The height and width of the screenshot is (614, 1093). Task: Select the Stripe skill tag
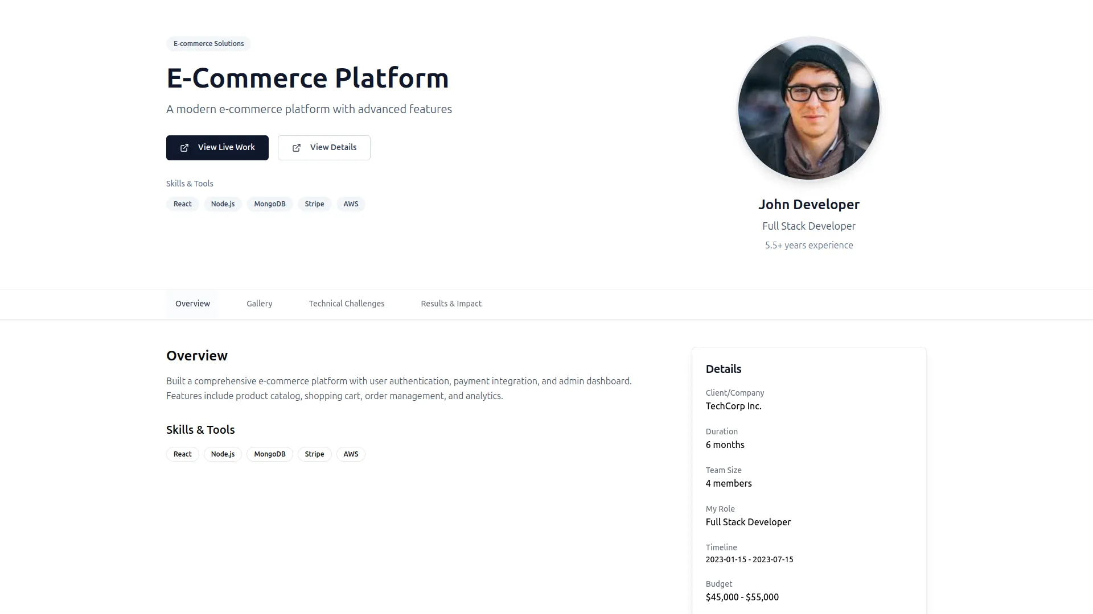pos(314,204)
